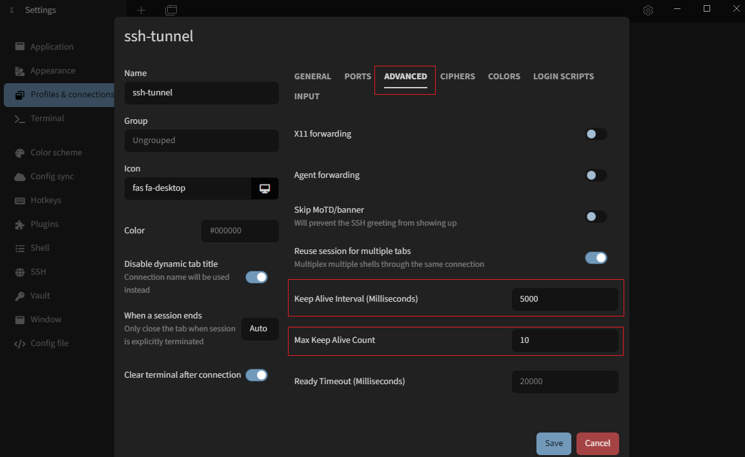Image resolution: width=745 pixels, height=457 pixels.
Task: Open Hotkeys settings in the sidebar
Action: pyautogui.click(x=45, y=200)
